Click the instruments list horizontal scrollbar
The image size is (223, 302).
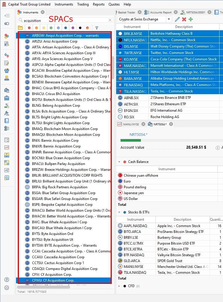pyautogui.click(x=43, y=287)
